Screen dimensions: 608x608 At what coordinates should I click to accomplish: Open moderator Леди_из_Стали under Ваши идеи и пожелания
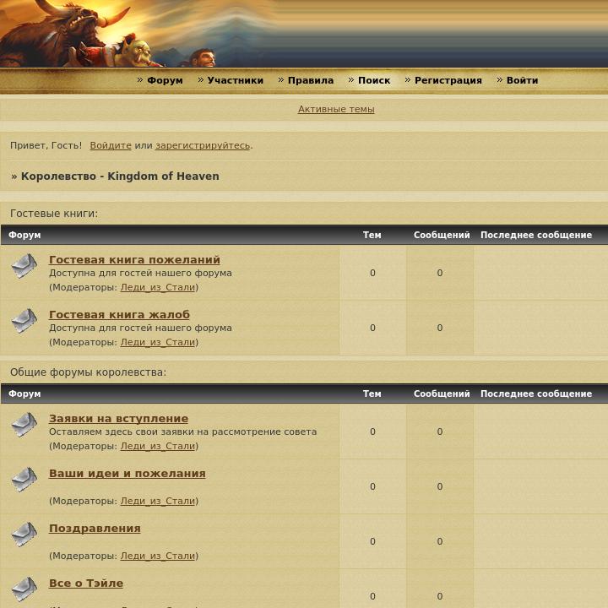point(158,501)
